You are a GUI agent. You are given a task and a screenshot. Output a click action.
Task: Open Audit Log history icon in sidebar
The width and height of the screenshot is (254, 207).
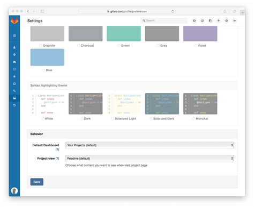click(14, 105)
